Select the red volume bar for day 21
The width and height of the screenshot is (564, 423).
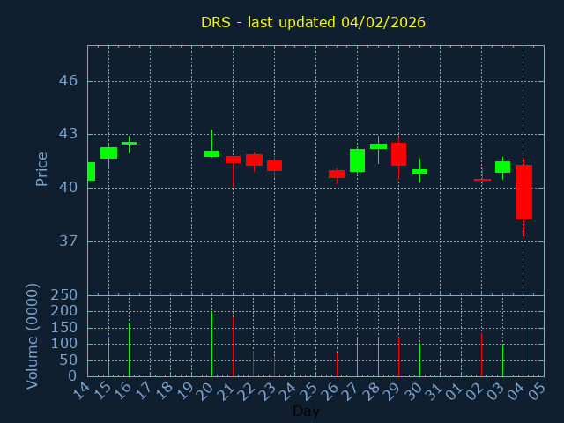233,346
